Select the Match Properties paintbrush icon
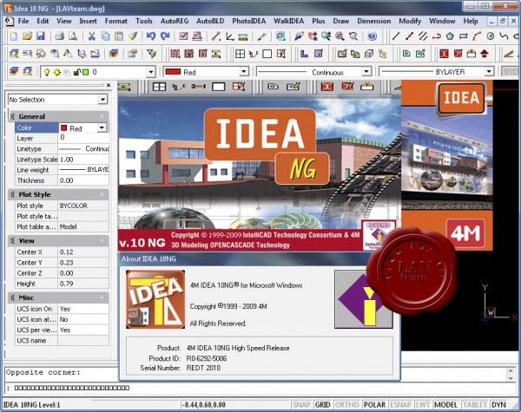 coord(133,36)
